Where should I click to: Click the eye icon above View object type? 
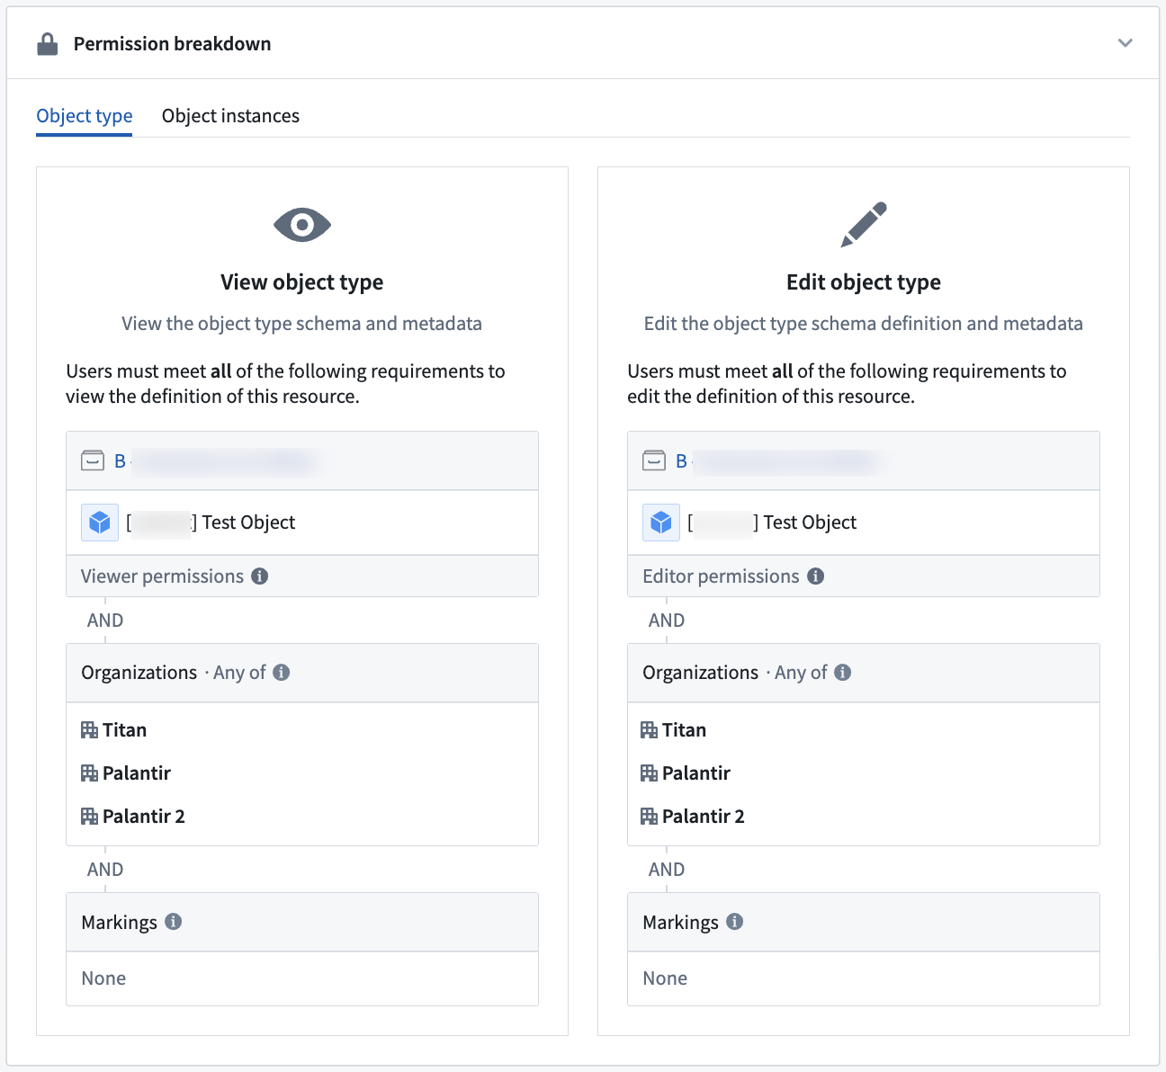coord(302,224)
